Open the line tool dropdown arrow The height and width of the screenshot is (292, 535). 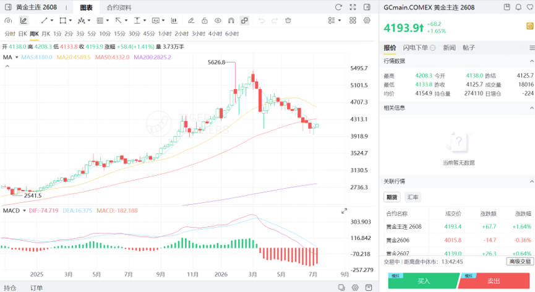[52, 20]
